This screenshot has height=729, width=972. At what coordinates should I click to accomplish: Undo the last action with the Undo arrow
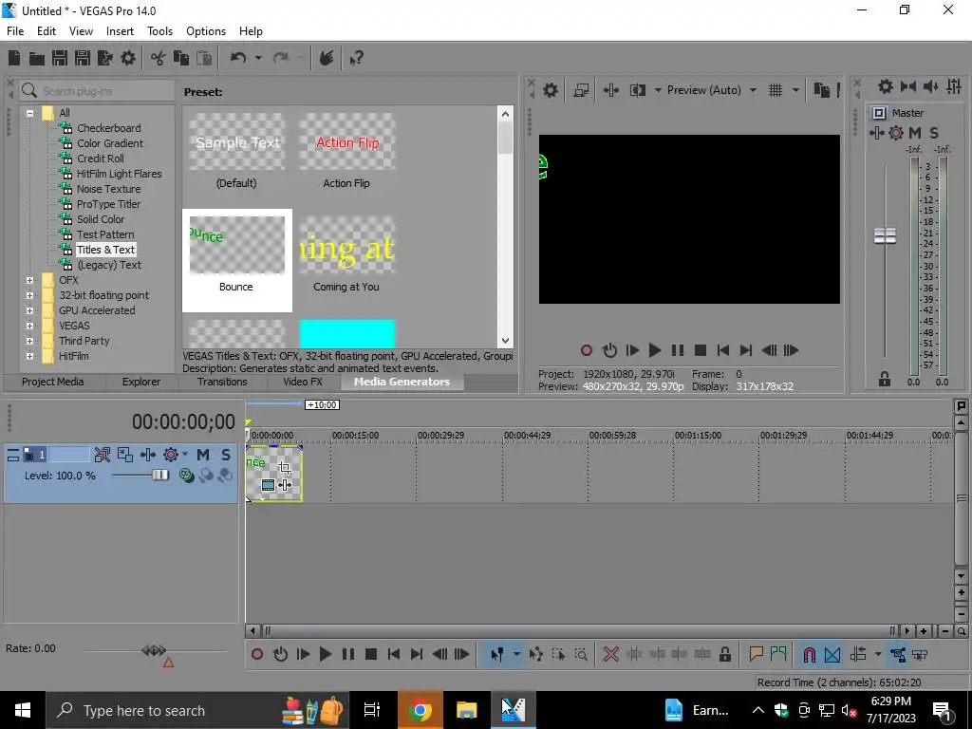pyautogui.click(x=238, y=58)
